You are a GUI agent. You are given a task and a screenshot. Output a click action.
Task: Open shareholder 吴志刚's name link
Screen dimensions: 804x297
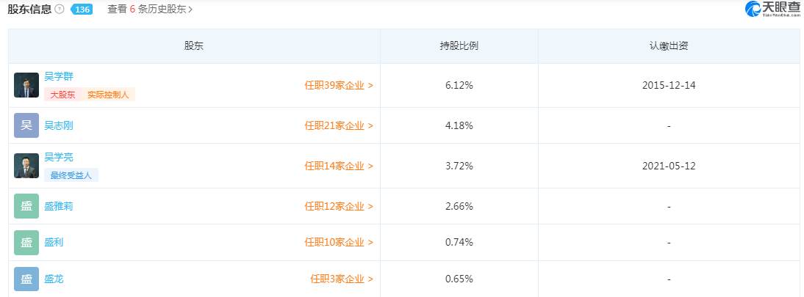point(59,125)
